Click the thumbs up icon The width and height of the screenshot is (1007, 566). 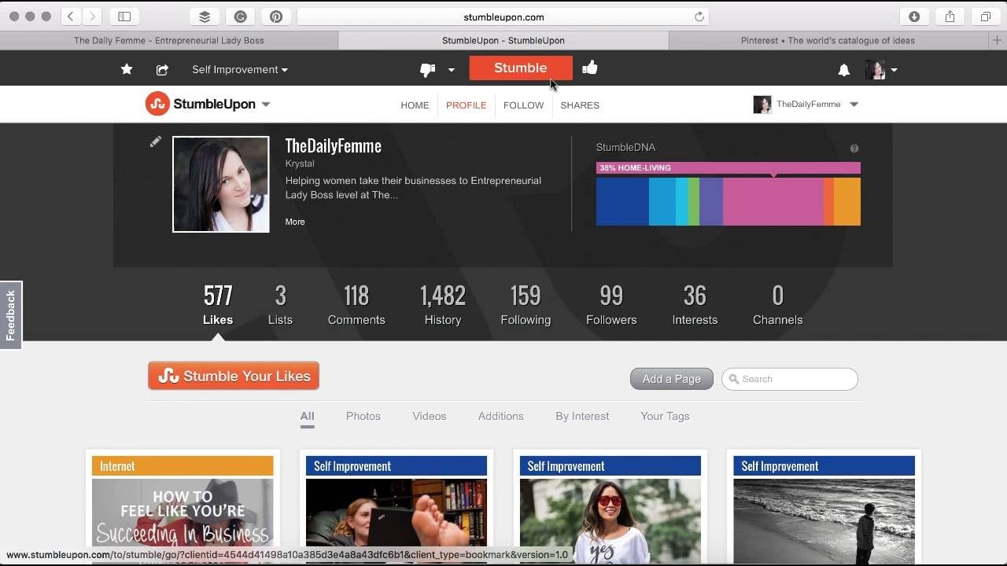590,68
